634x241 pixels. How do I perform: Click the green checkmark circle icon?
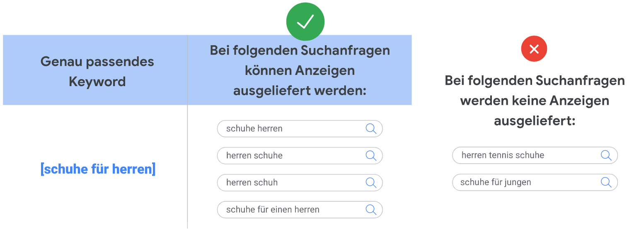pyautogui.click(x=305, y=22)
